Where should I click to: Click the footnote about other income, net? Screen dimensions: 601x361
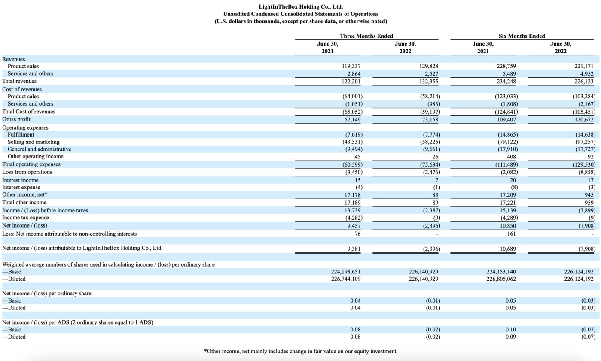[x=301, y=352]
